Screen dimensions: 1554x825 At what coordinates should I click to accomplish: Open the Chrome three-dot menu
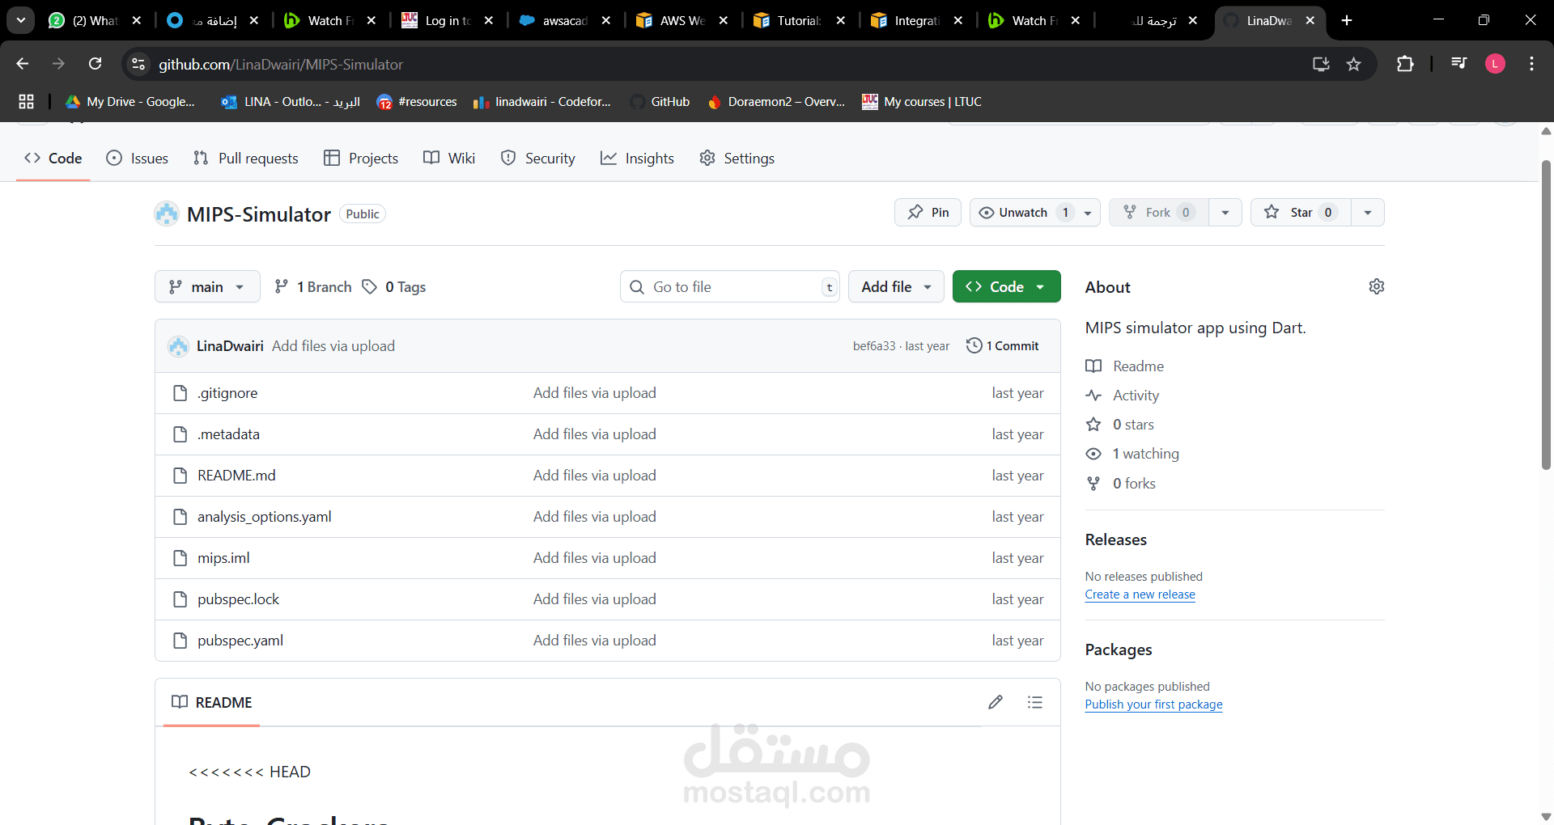pos(1531,64)
